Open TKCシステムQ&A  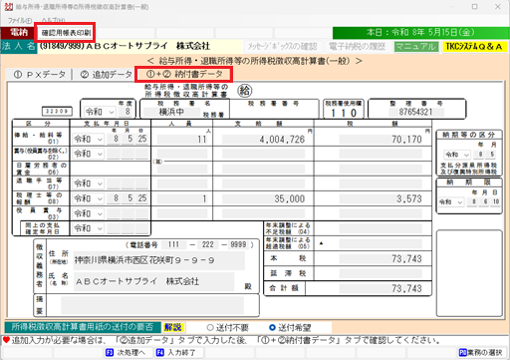coord(474,47)
